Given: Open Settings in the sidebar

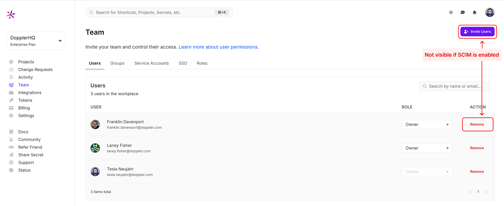Looking at the screenshot, I should click(26, 115).
